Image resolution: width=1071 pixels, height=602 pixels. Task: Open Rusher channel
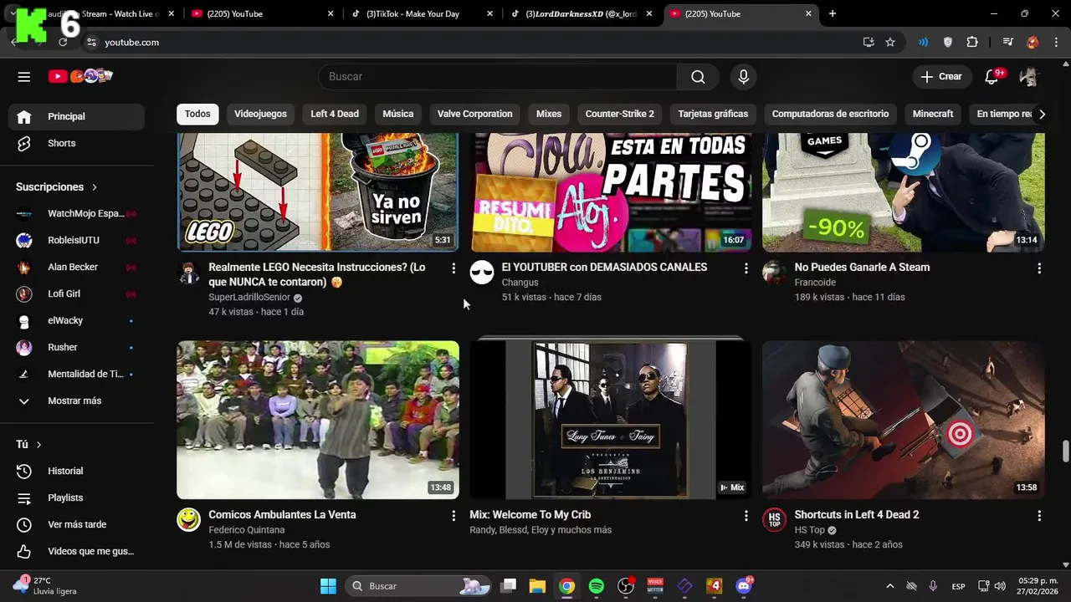[77, 347]
